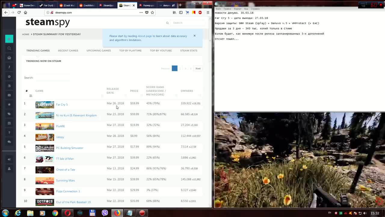Open PC Building Simulator link
The height and width of the screenshot is (217, 385).
[x=69, y=148]
